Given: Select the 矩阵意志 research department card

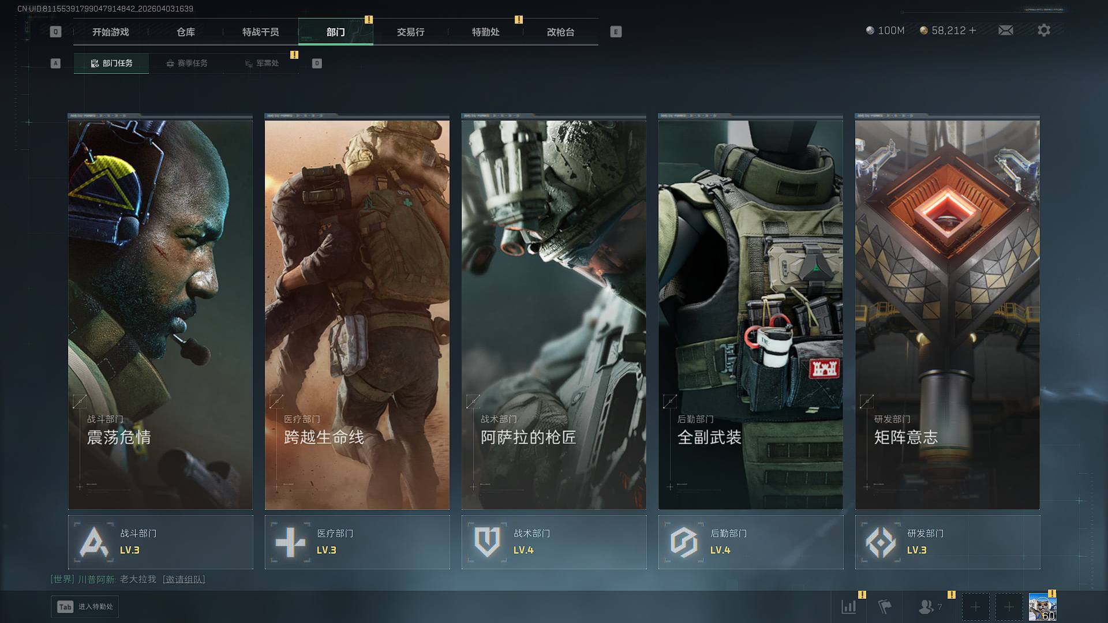Looking at the screenshot, I should point(947,311).
